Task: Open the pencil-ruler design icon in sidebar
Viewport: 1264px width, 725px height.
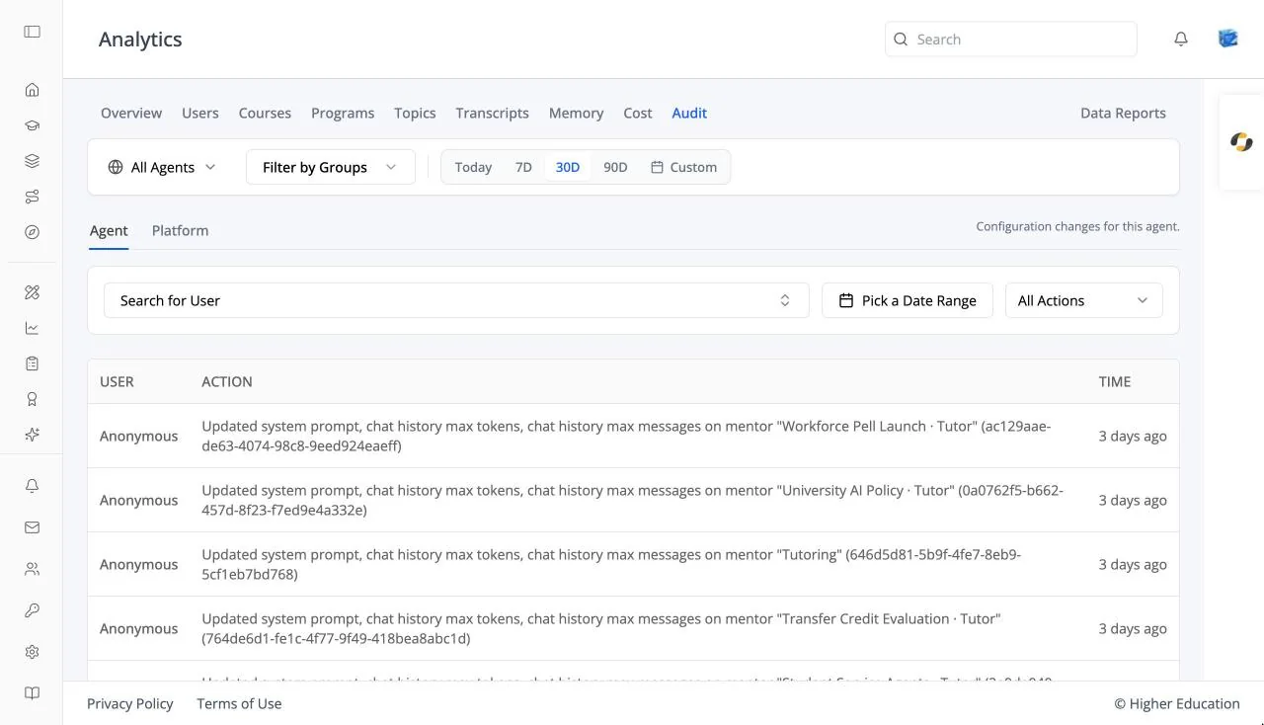Action: click(x=32, y=292)
